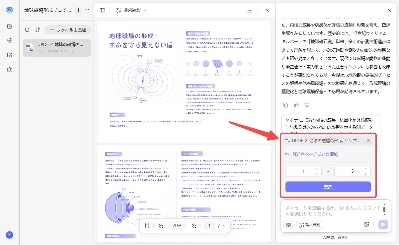Open the 並列翻訳 dropdown

point(131,10)
